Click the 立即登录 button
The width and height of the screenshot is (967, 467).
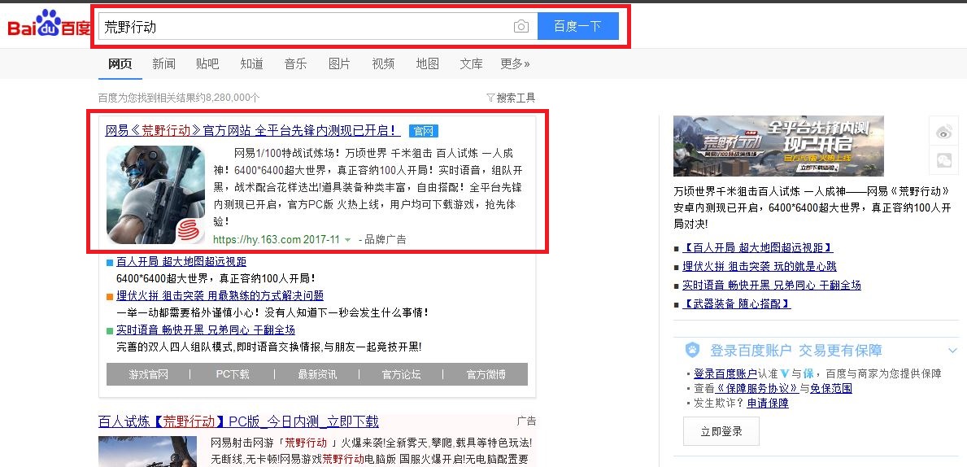[x=721, y=431]
